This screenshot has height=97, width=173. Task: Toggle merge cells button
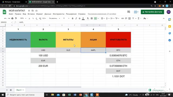click(95, 19)
